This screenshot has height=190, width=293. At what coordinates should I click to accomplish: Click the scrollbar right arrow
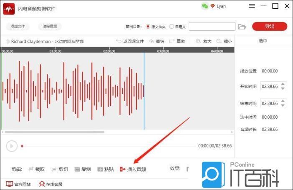coord(232,132)
